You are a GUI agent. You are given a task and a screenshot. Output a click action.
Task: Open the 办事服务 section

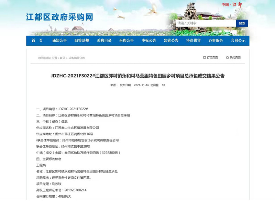[x=217, y=41]
